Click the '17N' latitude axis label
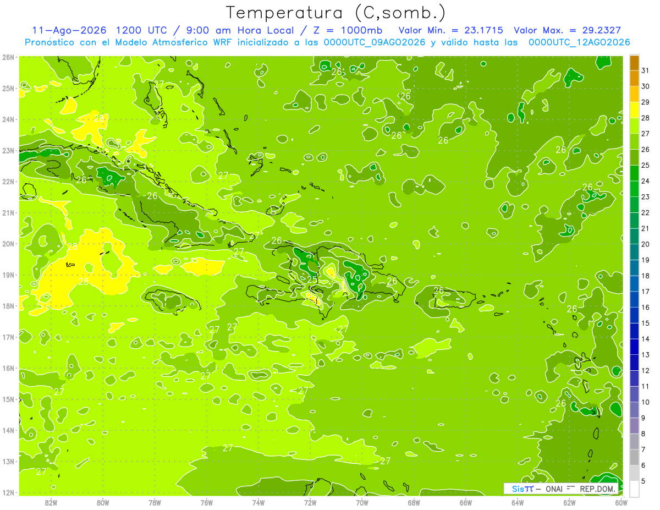The height and width of the screenshot is (510, 660). [x=9, y=337]
